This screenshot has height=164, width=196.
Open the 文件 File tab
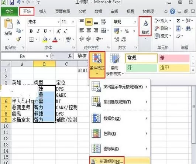[x=9, y=11]
